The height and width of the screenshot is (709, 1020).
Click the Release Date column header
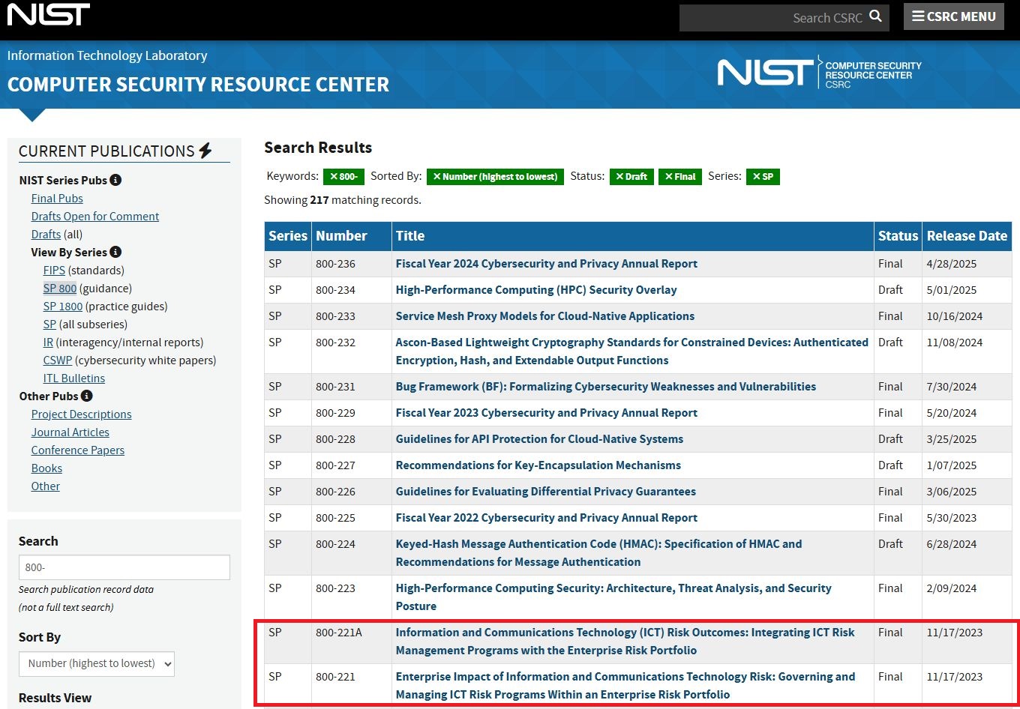[x=967, y=236]
